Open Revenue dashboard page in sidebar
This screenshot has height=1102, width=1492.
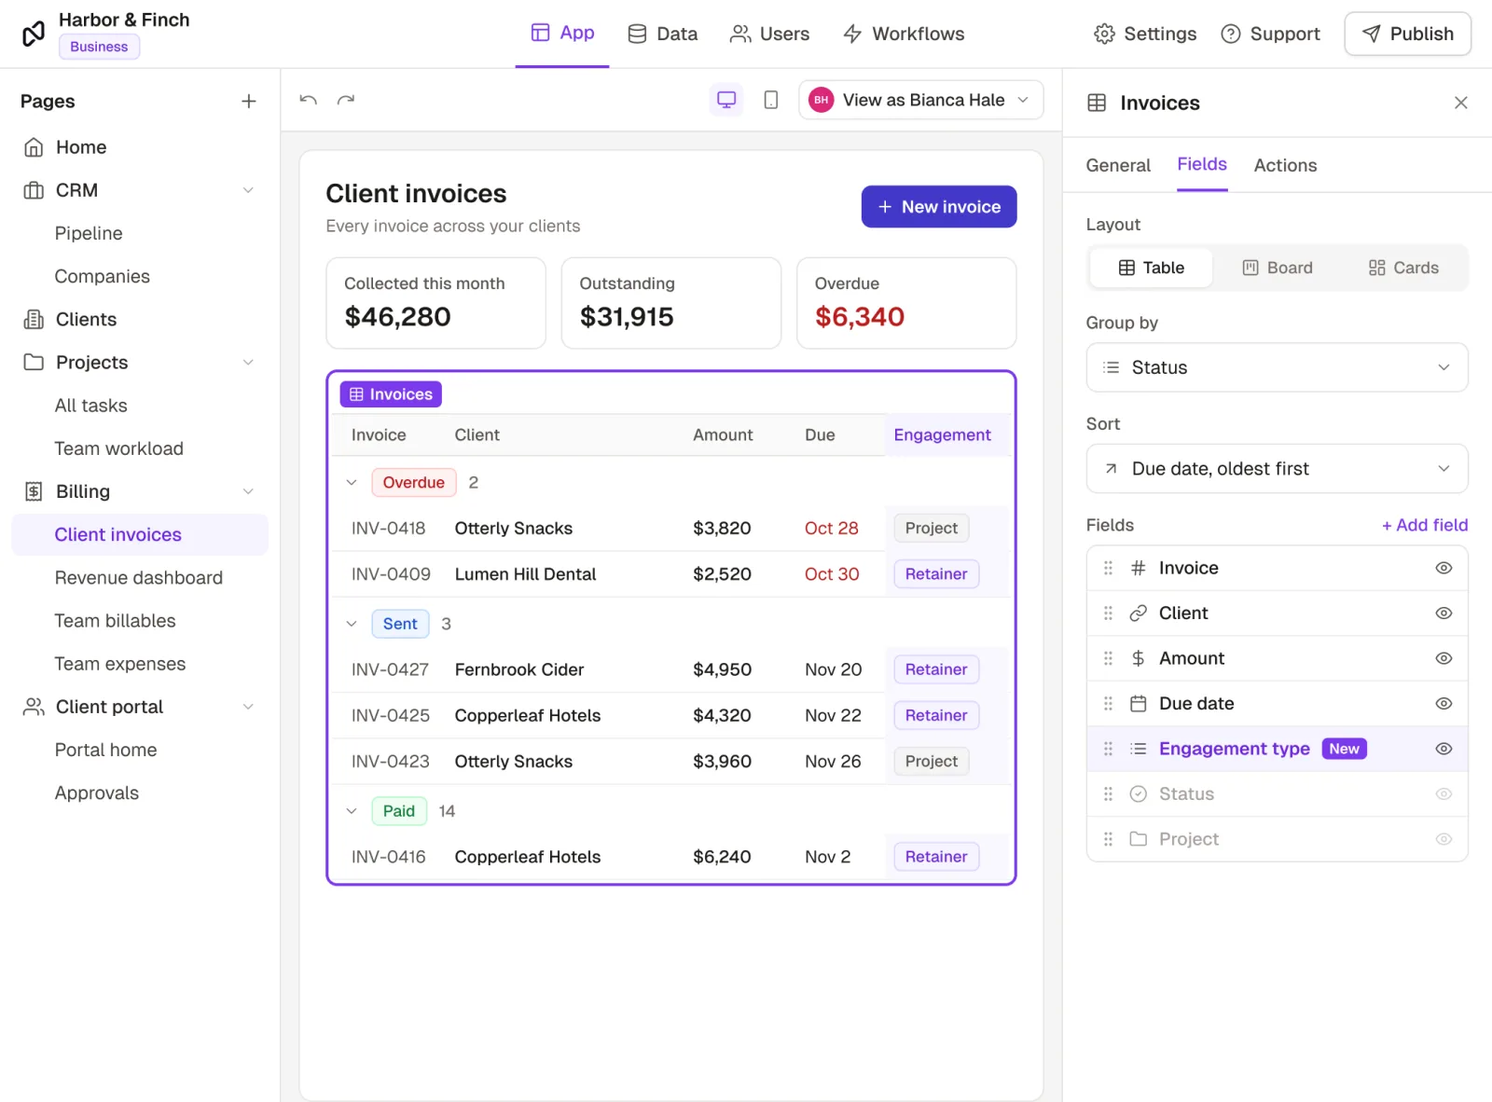coord(139,578)
